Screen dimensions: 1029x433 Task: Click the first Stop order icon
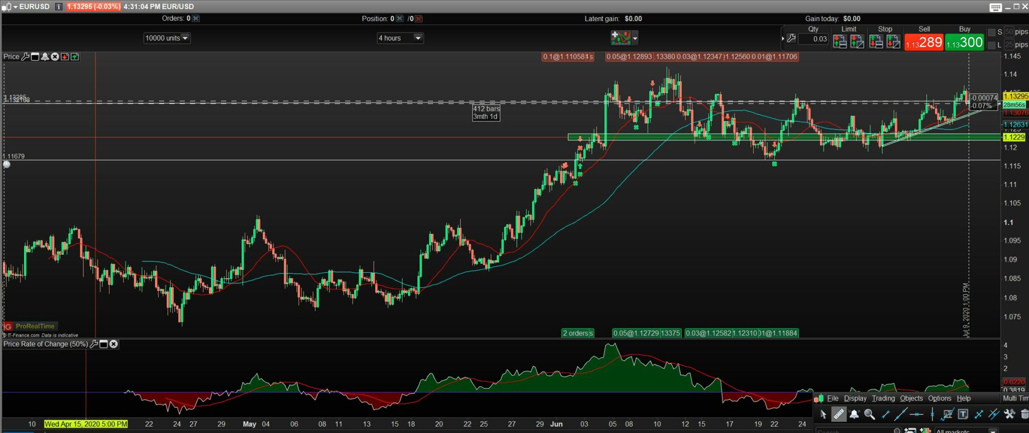tap(876, 42)
